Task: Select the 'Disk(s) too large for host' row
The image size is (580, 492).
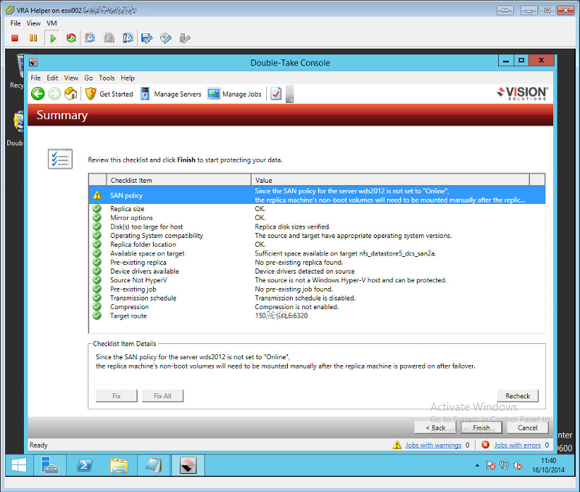Action: 317,226
